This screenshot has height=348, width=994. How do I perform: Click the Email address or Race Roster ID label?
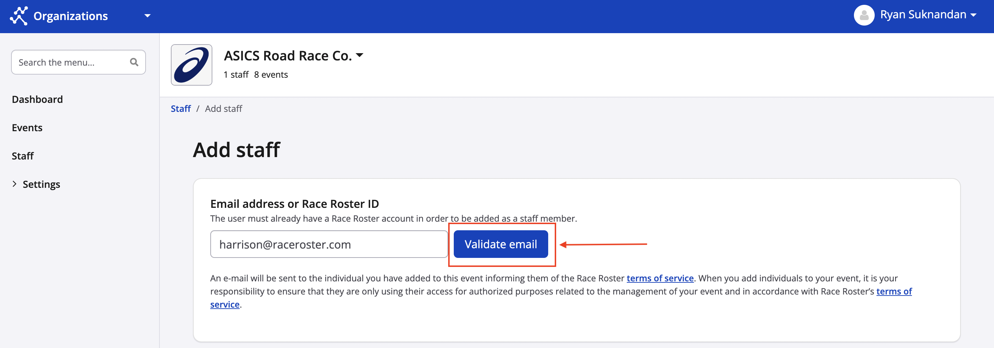tap(294, 203)
